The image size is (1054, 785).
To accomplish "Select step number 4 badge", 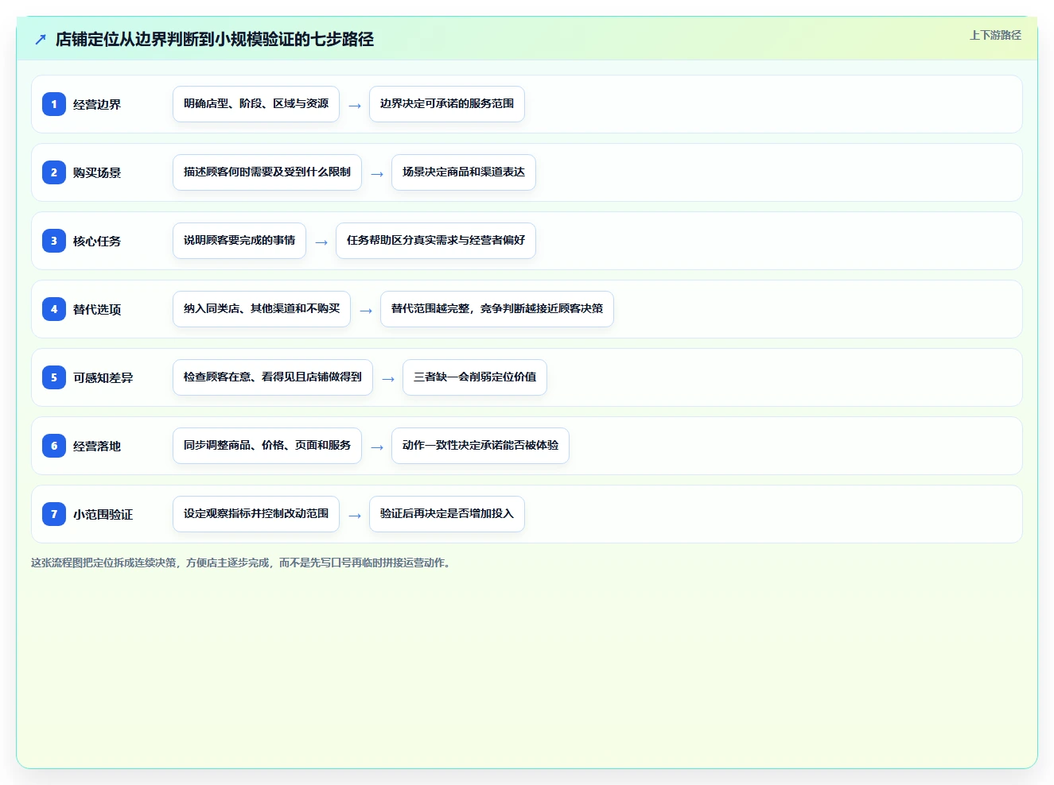I will click(x=54, y=309).
